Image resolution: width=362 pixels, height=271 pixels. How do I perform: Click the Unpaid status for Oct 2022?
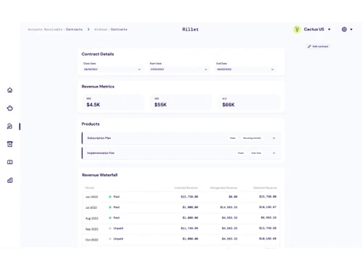(x=116, y=239)
